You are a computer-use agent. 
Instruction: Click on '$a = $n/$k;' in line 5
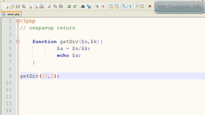click(73, 49)
